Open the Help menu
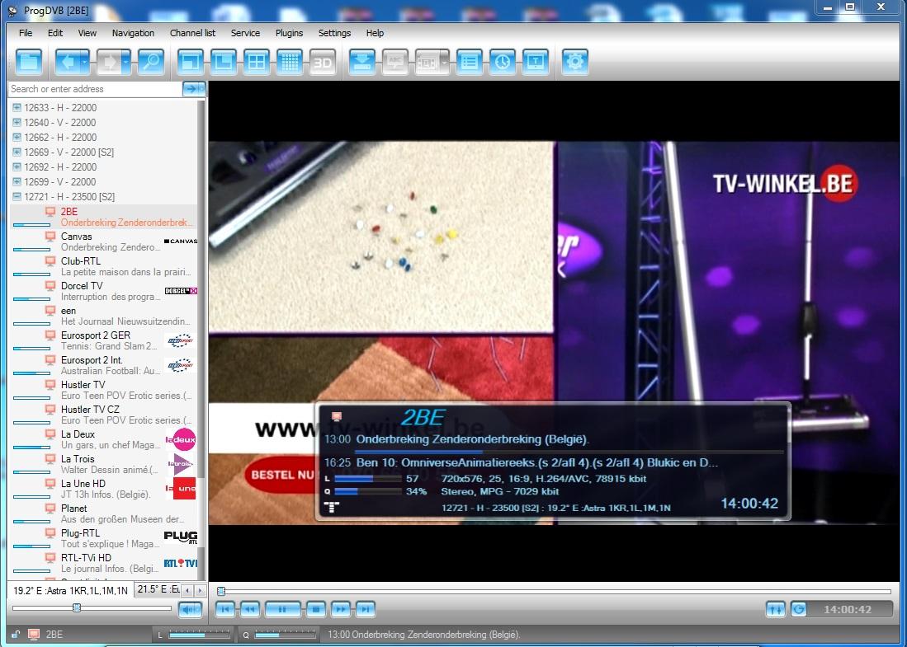This screenshot has width=907, height=647. (x=375, y=33)
